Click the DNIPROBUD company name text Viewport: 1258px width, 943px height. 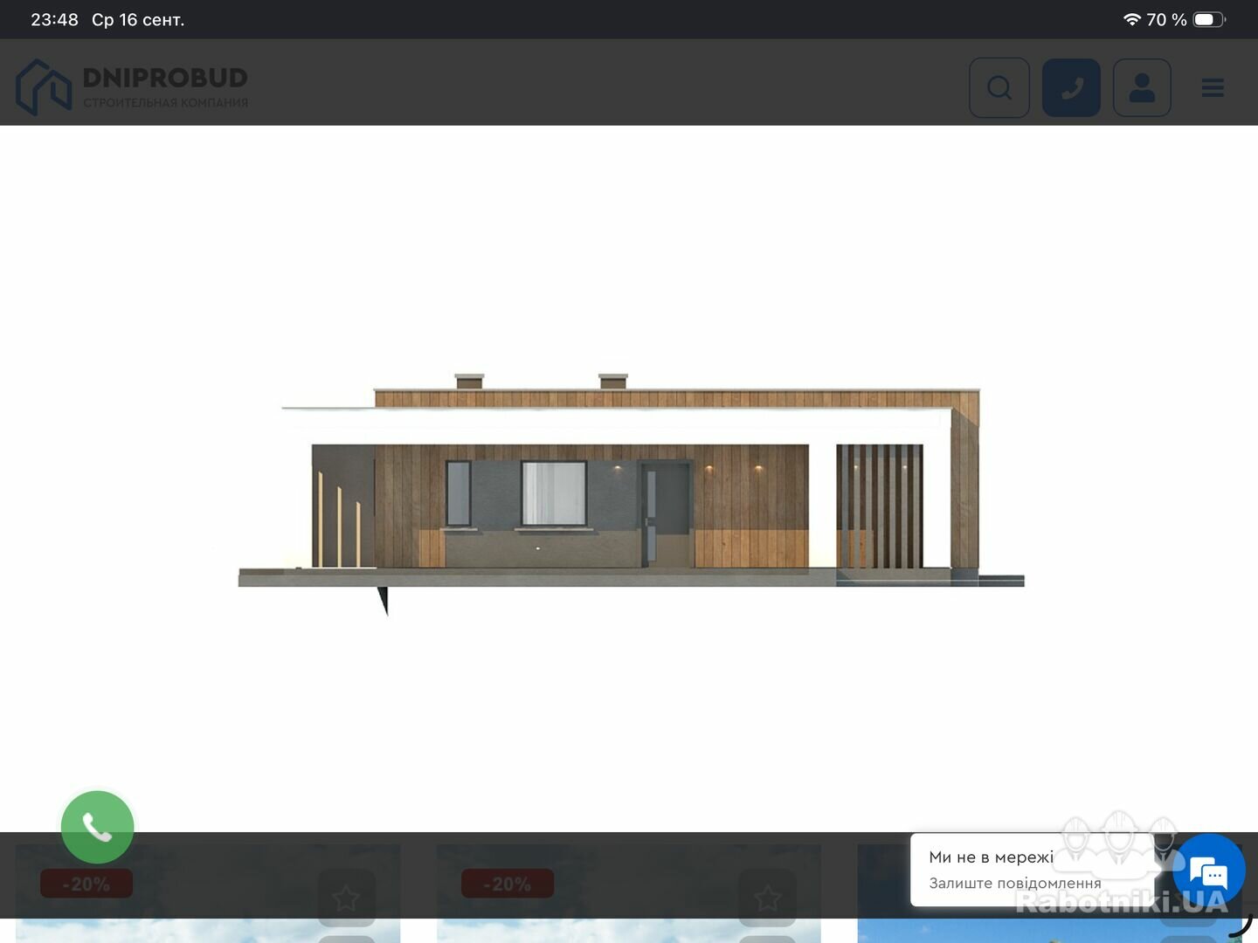coord(165,78)
